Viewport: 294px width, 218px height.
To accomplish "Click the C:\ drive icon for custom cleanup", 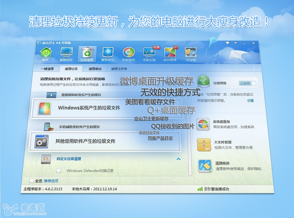I will click(x=46, y=159).
